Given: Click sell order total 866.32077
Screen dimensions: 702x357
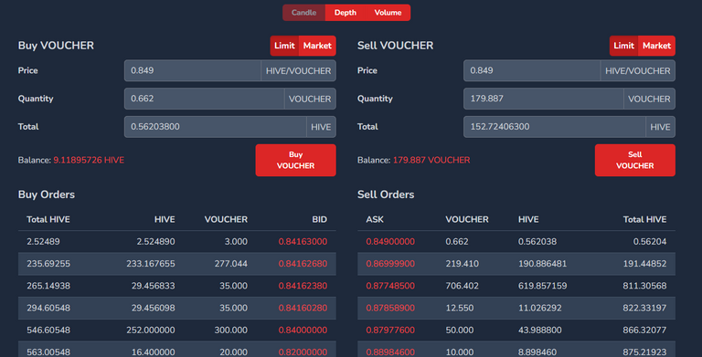Looking at the screenshot, I should (644, 331).
